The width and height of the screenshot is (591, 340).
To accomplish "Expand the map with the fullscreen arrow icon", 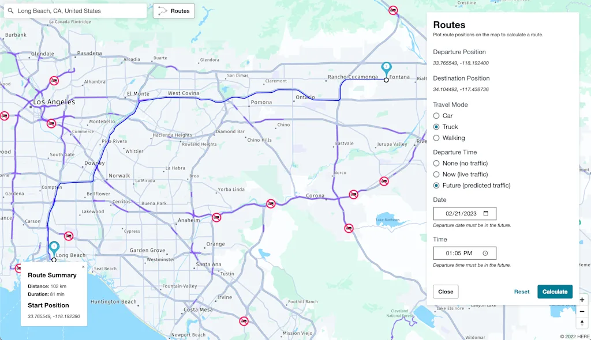I will [582, 322].
